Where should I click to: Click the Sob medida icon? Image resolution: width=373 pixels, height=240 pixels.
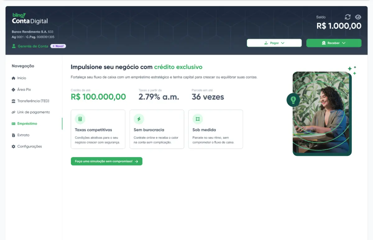(x=197, y=119)
